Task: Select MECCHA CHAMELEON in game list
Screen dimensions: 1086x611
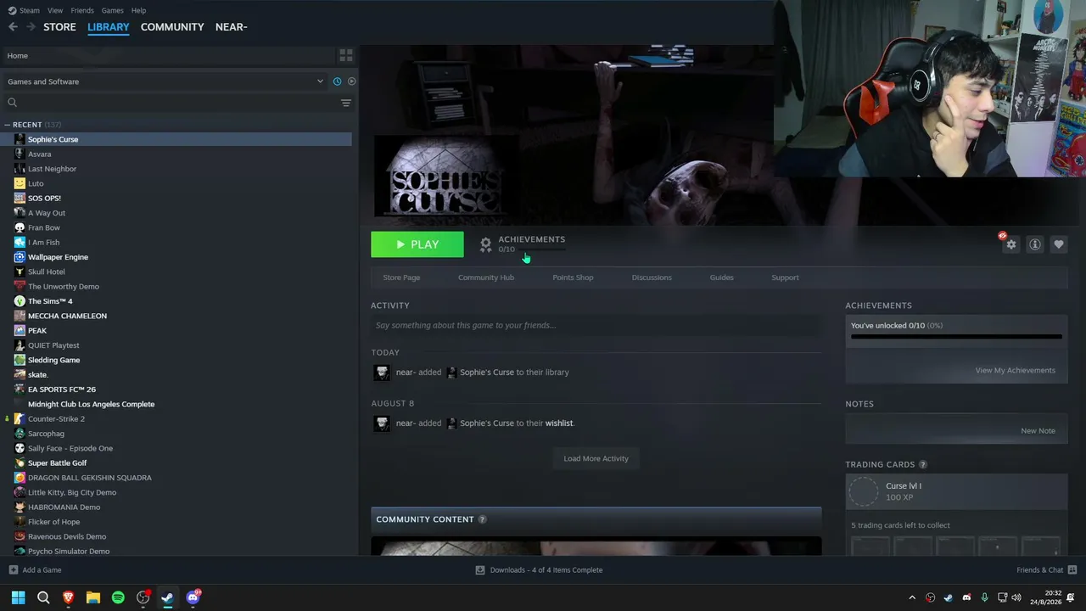Action: (x=67, y=316)
